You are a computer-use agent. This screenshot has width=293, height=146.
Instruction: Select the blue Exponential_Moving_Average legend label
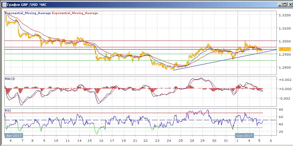tap(28, 13)
